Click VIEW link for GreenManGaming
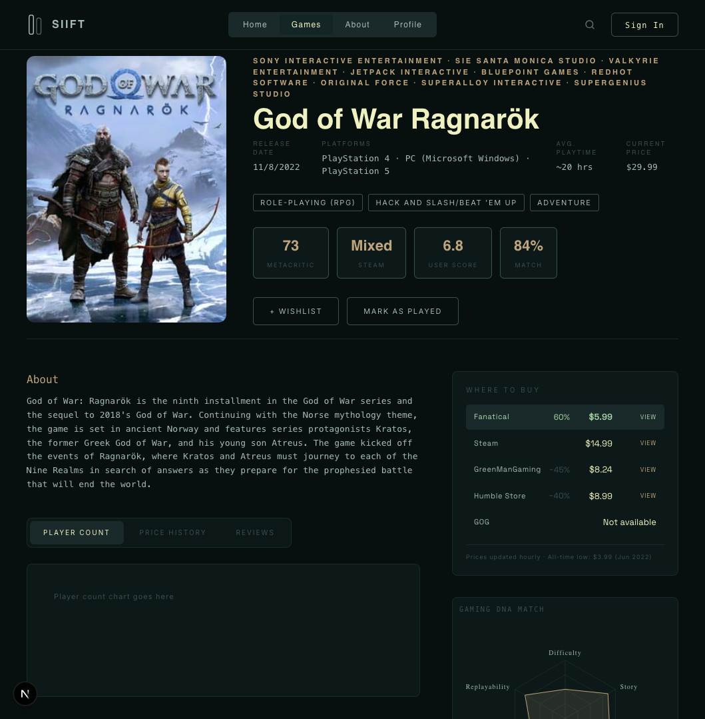 648,470
